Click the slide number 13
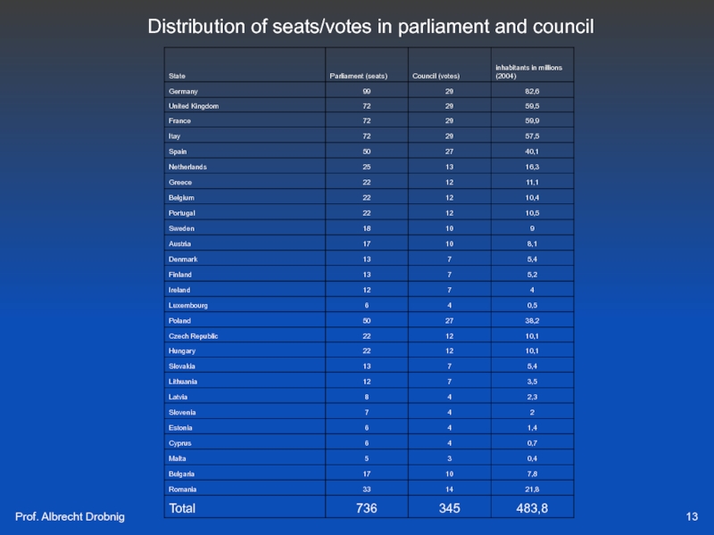The image size is (714, 535). [x=692, y=518]
